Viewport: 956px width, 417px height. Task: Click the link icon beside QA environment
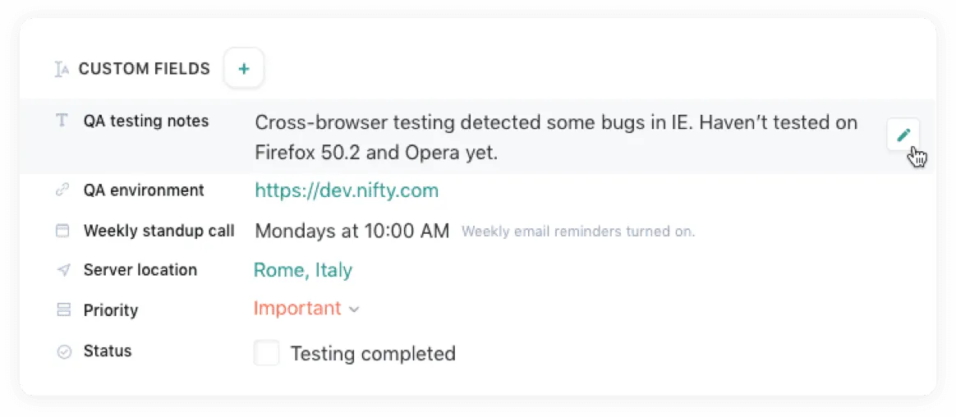point(62,190)
